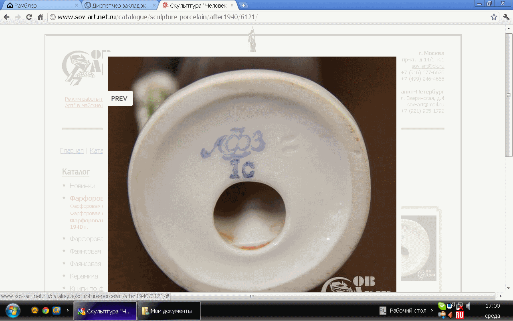
Task: Expand the Рабочий стол toolbar chevron
Action: click(432, 311)
